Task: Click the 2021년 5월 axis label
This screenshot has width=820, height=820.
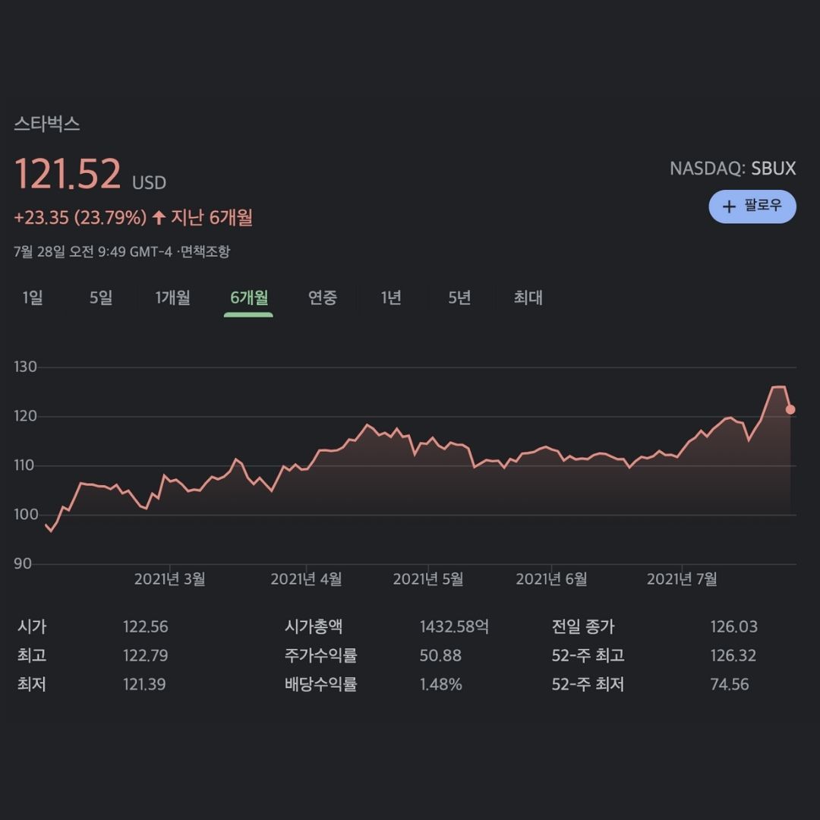Action: pyautogui.click(x=427, y=579)
